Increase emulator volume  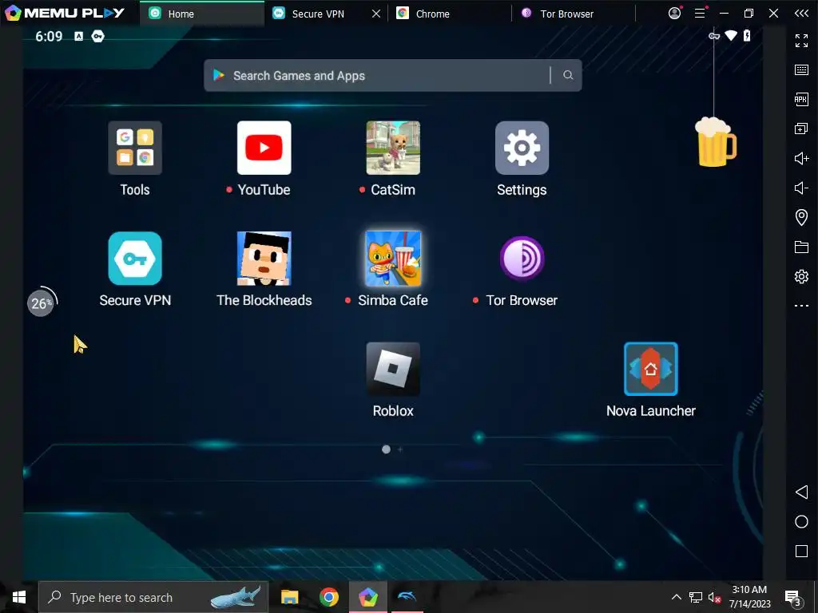coord(801,158)
